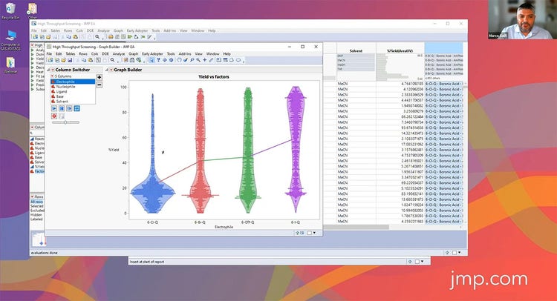The height and width of the screenshot is (301, 557).
Task: Click the search icon in main JMP window toolbar
Action: (x=97, y=37)
